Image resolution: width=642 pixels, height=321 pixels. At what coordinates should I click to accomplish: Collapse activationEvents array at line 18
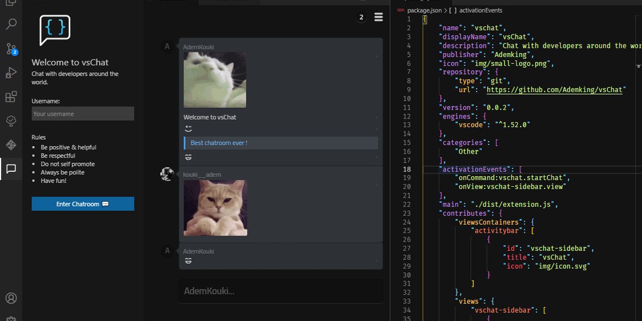[418, 169]
